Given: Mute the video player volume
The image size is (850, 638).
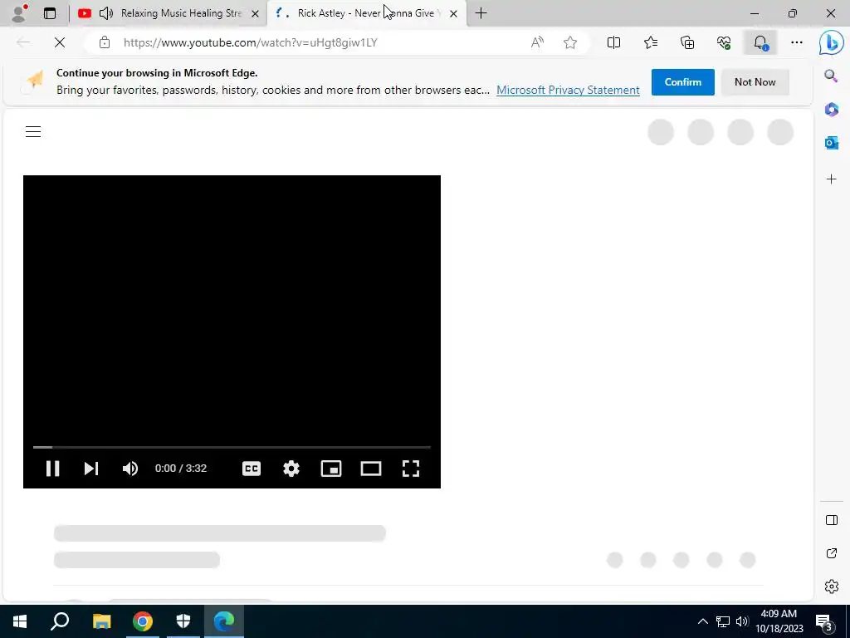Looking at the screenshot, I should click(130, 469).
